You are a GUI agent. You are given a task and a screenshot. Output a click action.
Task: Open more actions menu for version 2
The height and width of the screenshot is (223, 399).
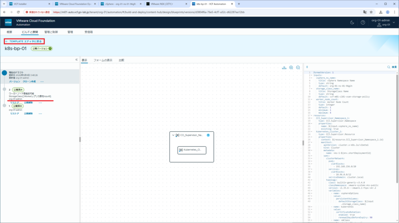[x=40, y=103]
